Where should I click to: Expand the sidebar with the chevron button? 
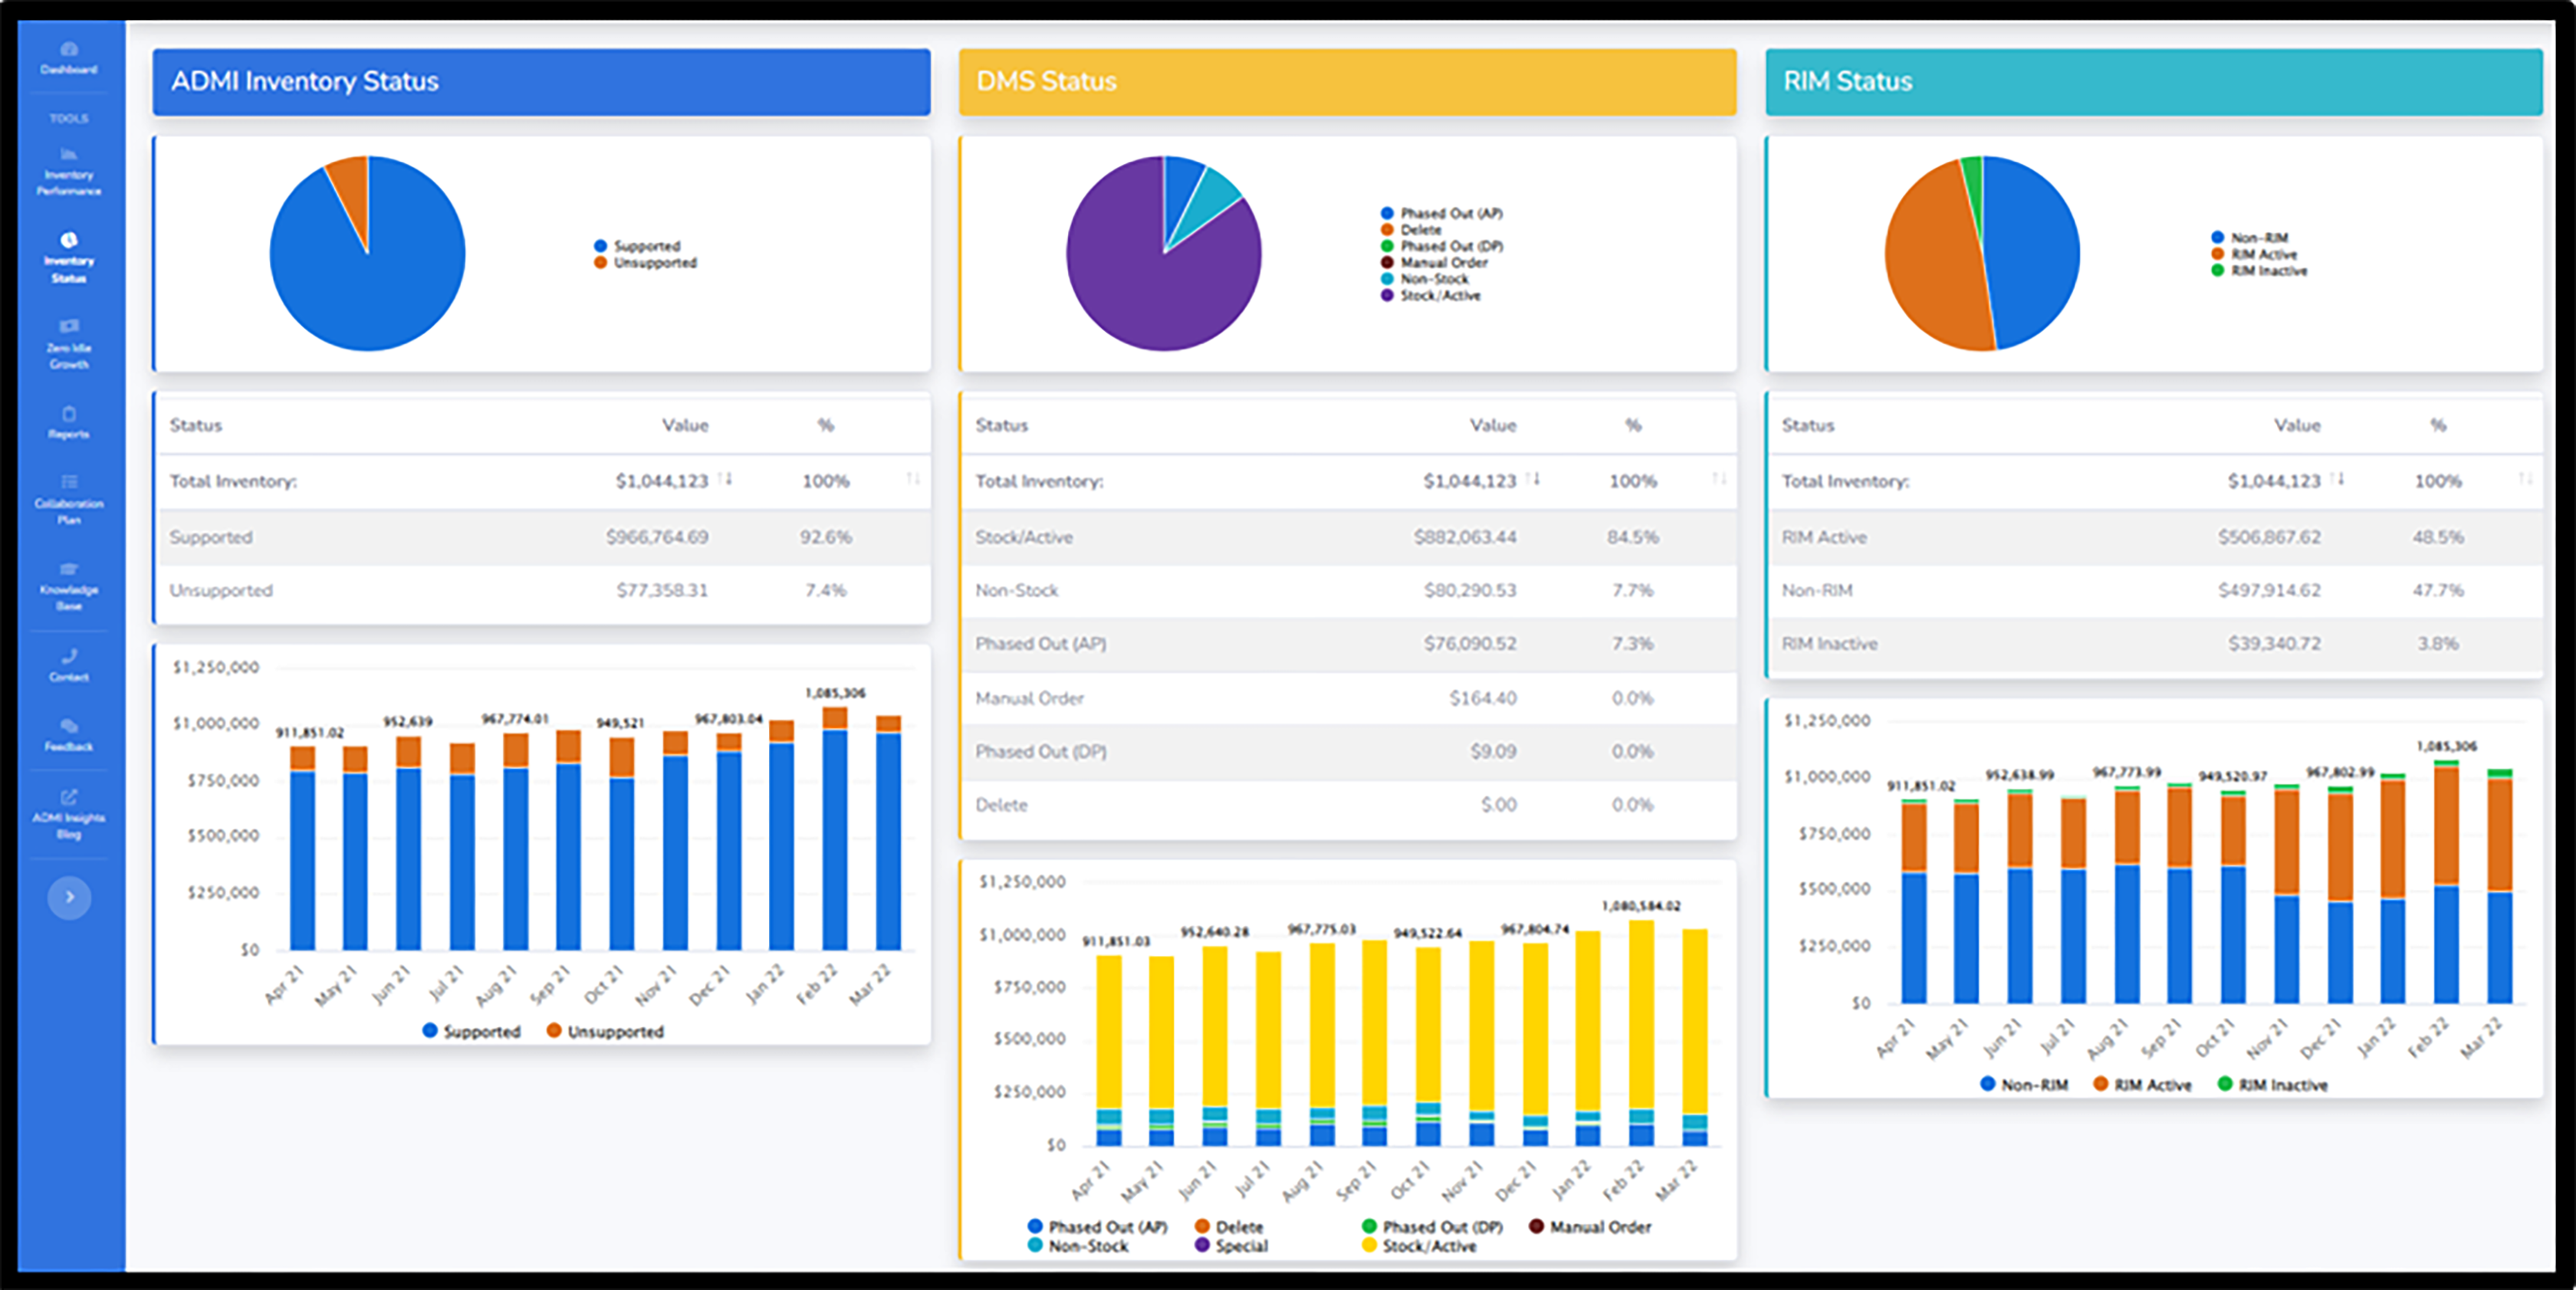pyautogui.click(x=69, y=897)
